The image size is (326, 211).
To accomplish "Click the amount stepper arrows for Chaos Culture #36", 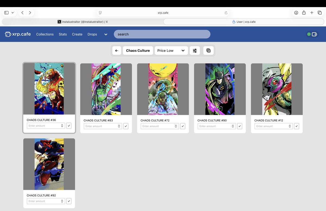I will (62, 126).
